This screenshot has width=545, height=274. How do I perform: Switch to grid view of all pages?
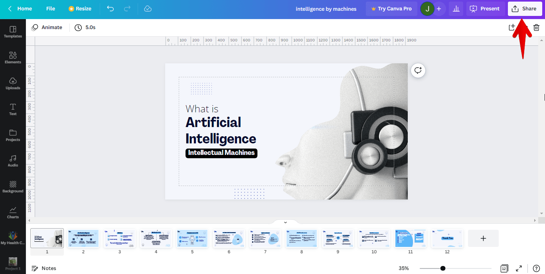(x=504, y=268)
